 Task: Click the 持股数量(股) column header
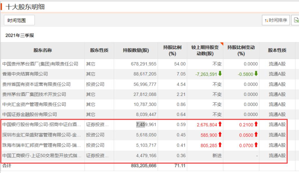pos(136,50)
